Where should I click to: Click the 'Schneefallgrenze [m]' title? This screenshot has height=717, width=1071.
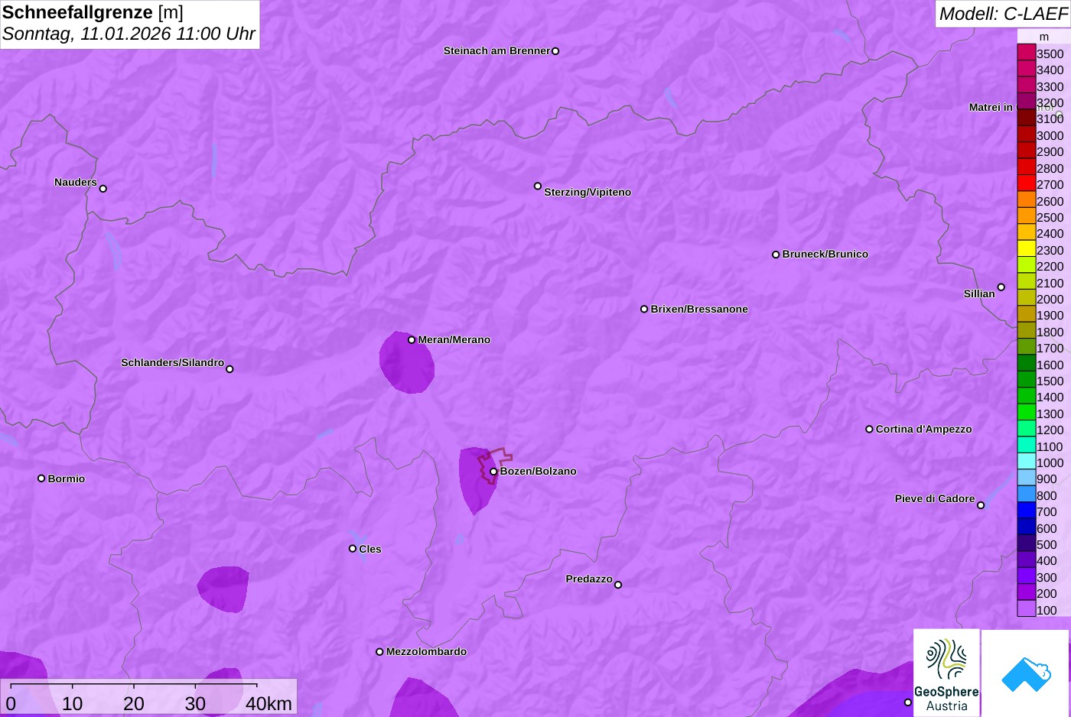93,13
